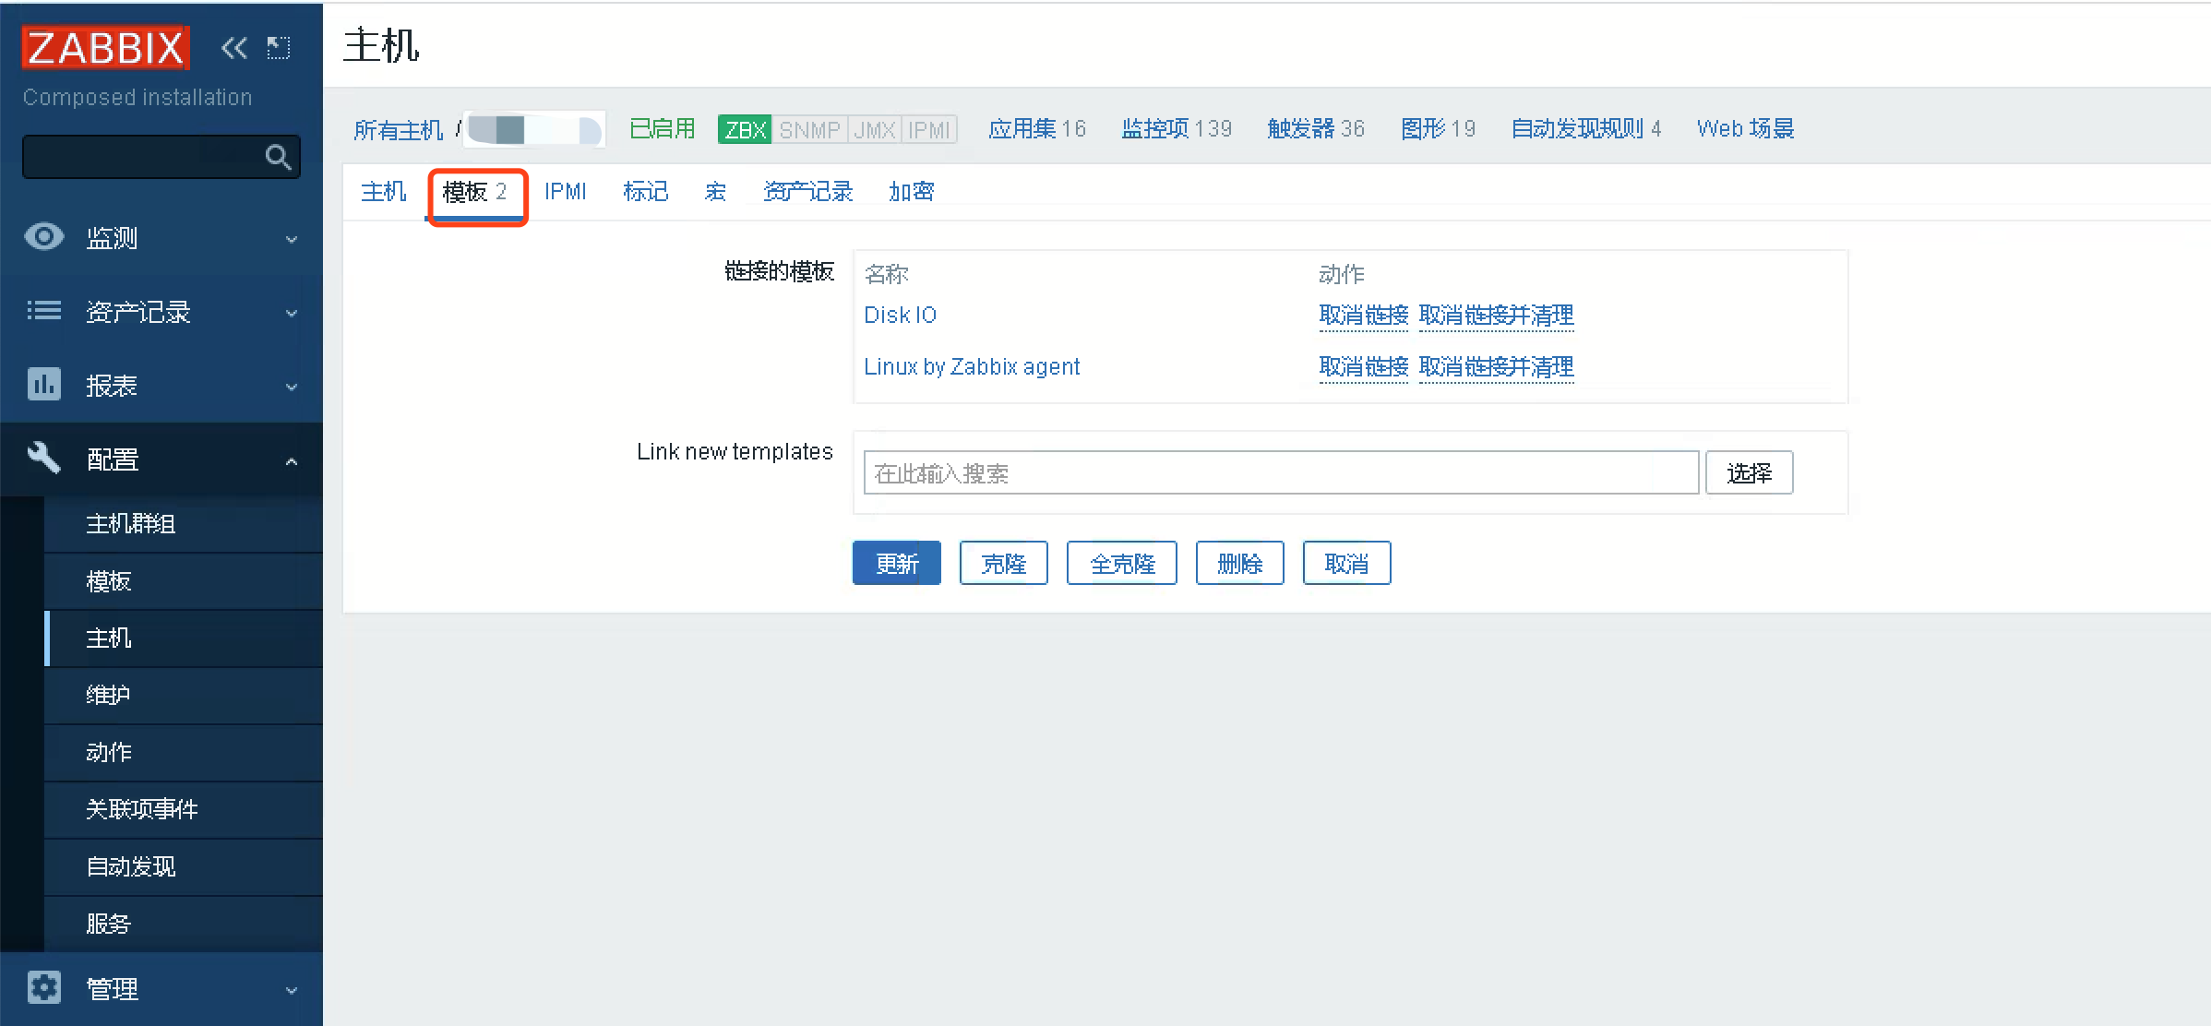Image resolution: width=2211 pixels, height=1026 pixels.
Task: Click the kiosk mode sidebar icon
Action: click(279, 47)
